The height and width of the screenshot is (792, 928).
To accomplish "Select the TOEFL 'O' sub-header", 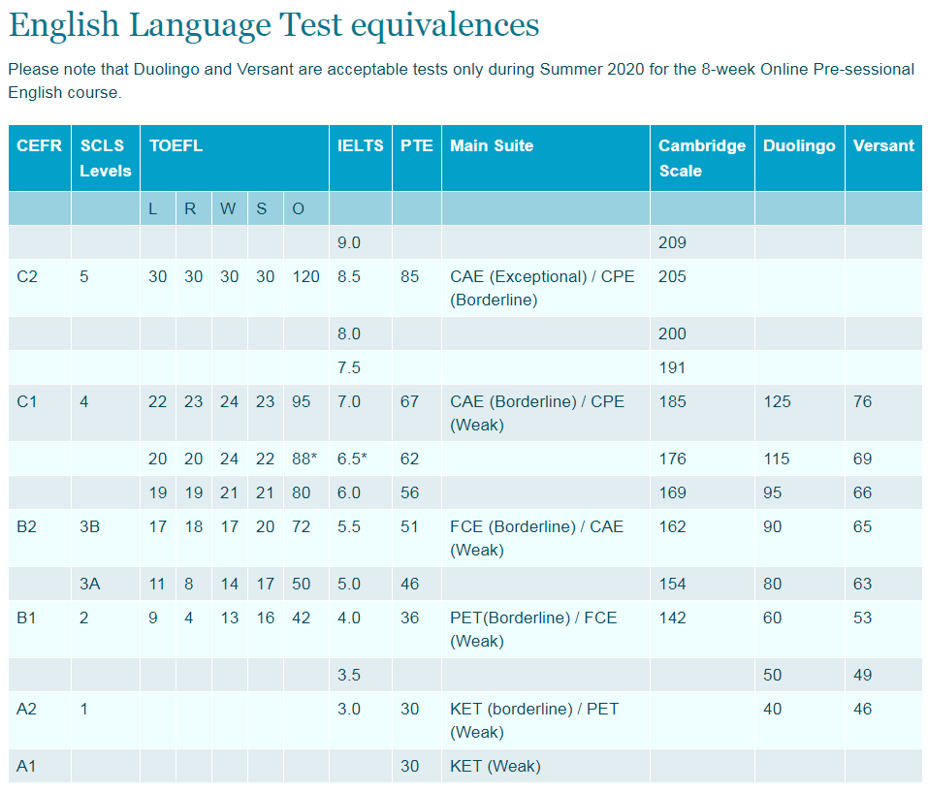I will [306, 208].
